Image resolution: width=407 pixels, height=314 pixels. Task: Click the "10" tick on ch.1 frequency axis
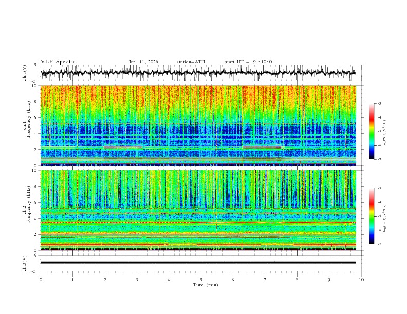(x=35, y=86)
